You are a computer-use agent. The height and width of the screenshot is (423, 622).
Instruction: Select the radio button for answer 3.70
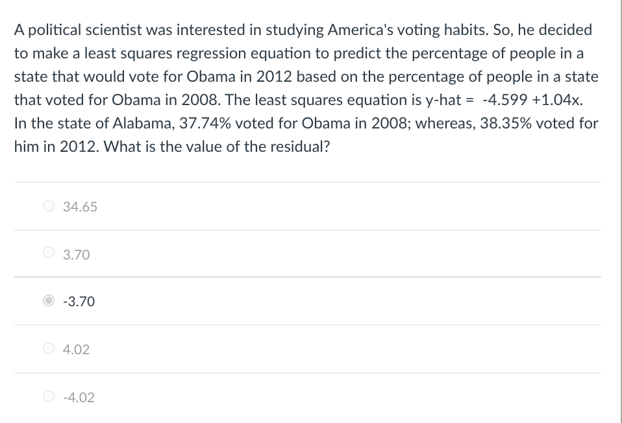(48, 253)
